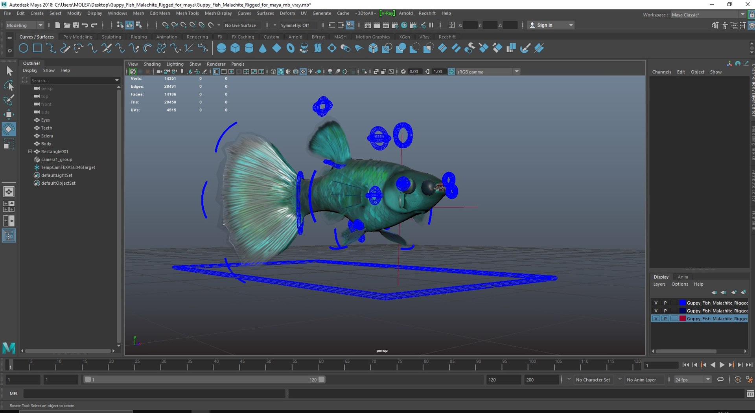Open the sRGB gamma view transform dropdown
Screen dimensions: 755x413
[x=488, y=72]
